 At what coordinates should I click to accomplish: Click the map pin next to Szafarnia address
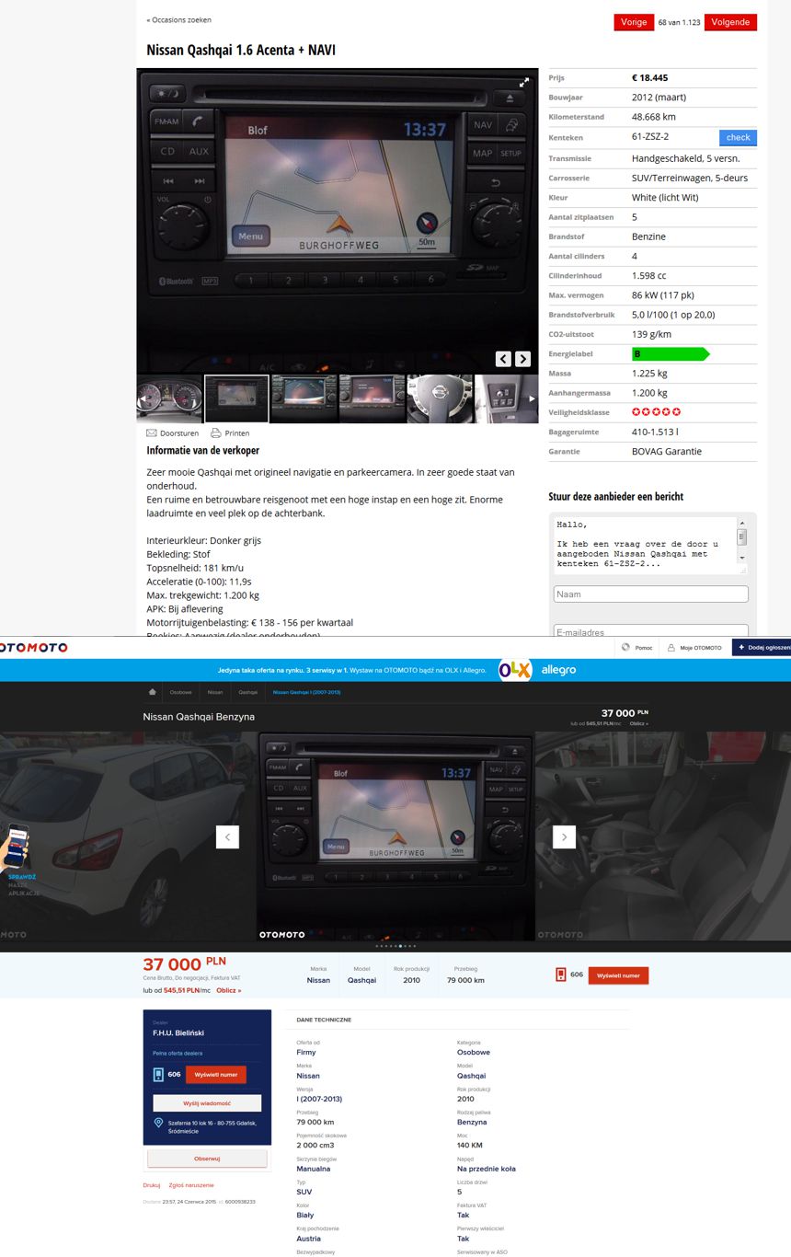tap(159, 1123)
